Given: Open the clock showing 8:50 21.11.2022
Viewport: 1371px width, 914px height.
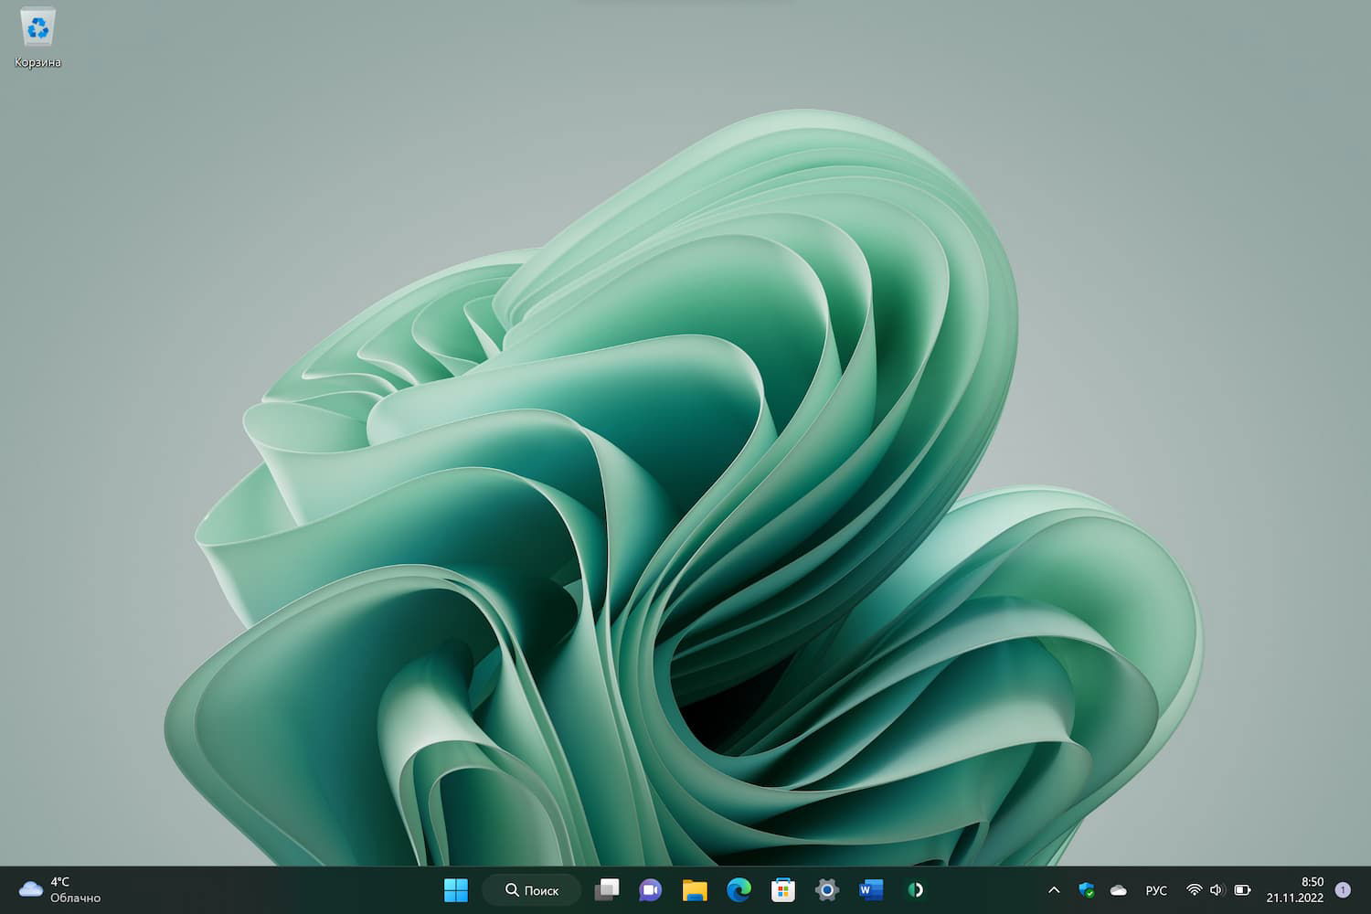Looking at the screenshot, I should (x=1295, y=889).
